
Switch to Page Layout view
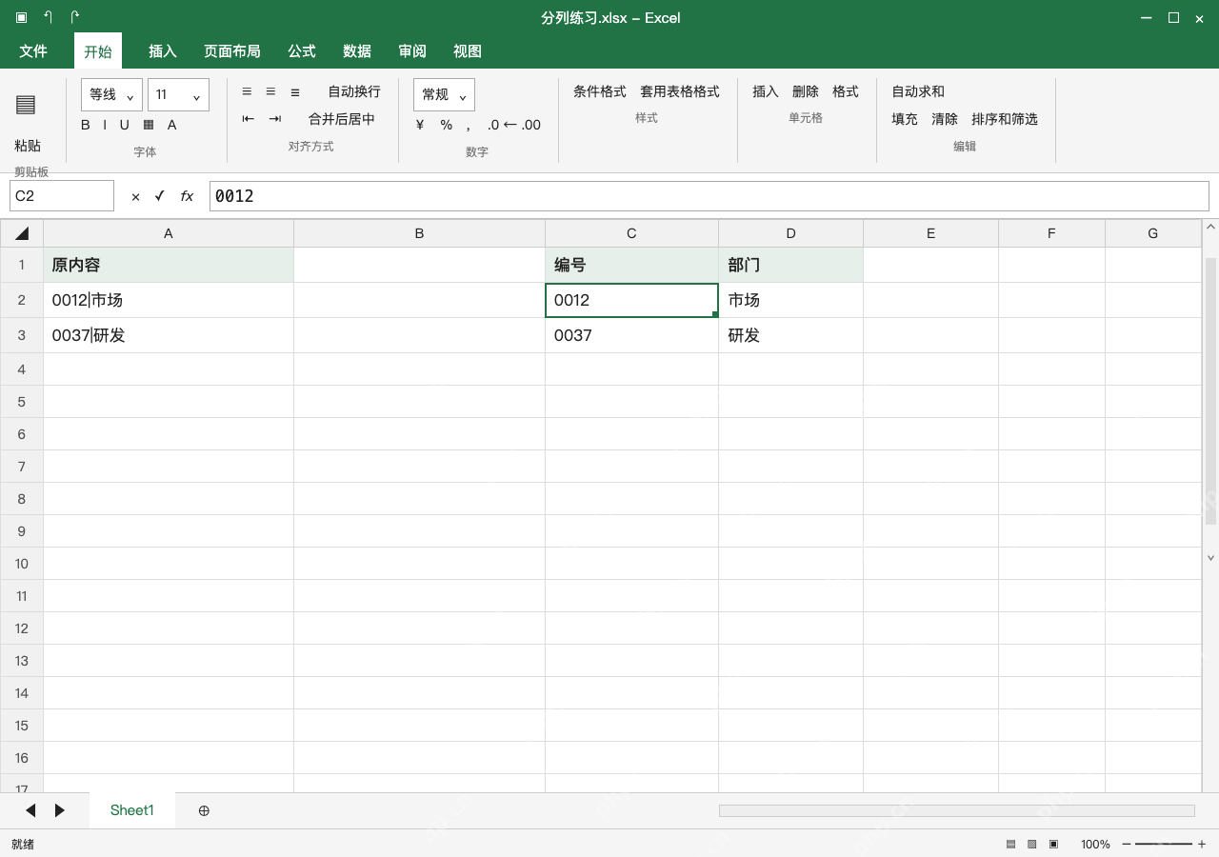[1032, 844]
